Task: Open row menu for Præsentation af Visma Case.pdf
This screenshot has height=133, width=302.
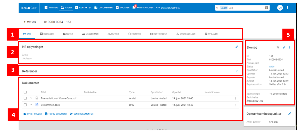Action: click(235, 98)
